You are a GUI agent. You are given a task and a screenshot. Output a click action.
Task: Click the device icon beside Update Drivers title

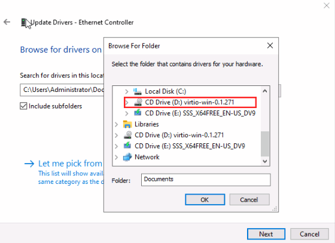(24, 22)
